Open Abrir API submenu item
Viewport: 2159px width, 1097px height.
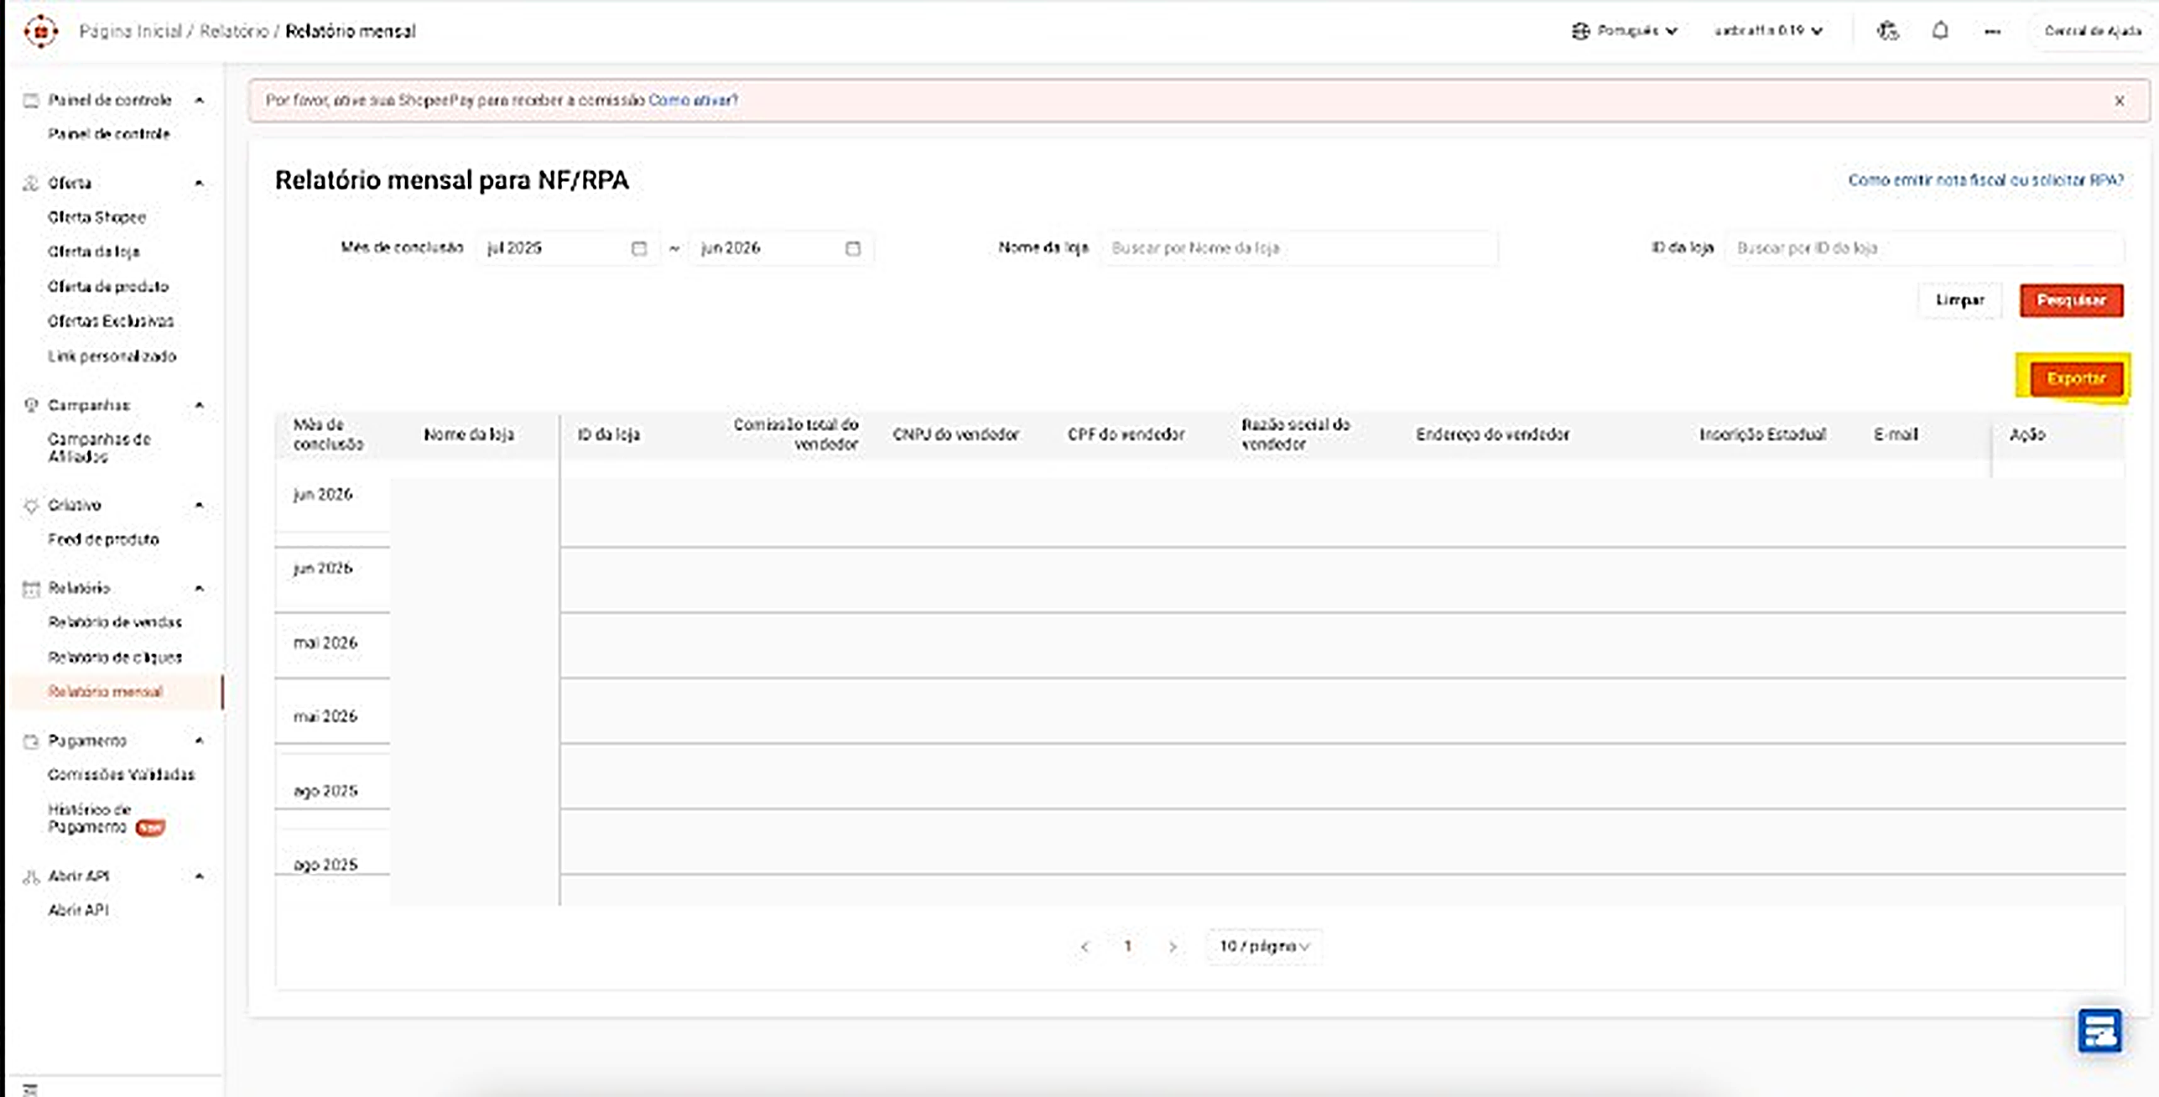coord(78,911)
